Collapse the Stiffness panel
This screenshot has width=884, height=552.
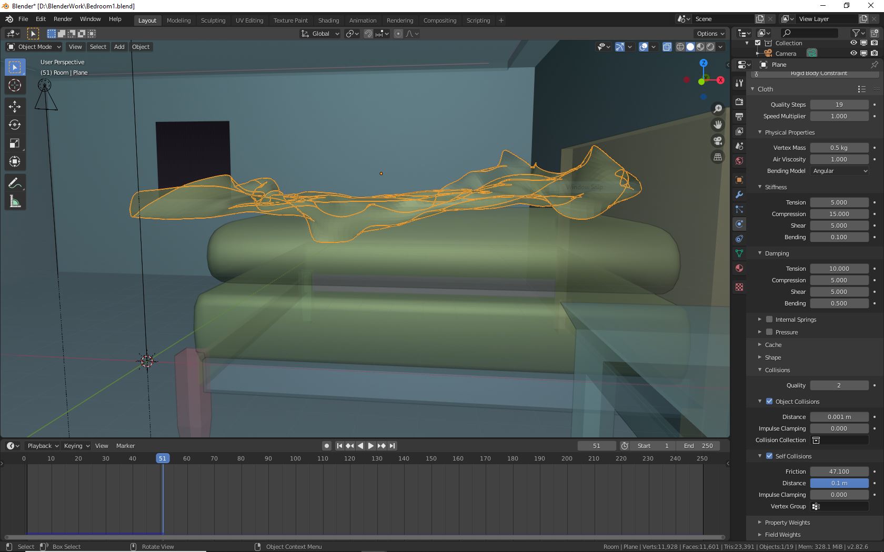(776, 187)
